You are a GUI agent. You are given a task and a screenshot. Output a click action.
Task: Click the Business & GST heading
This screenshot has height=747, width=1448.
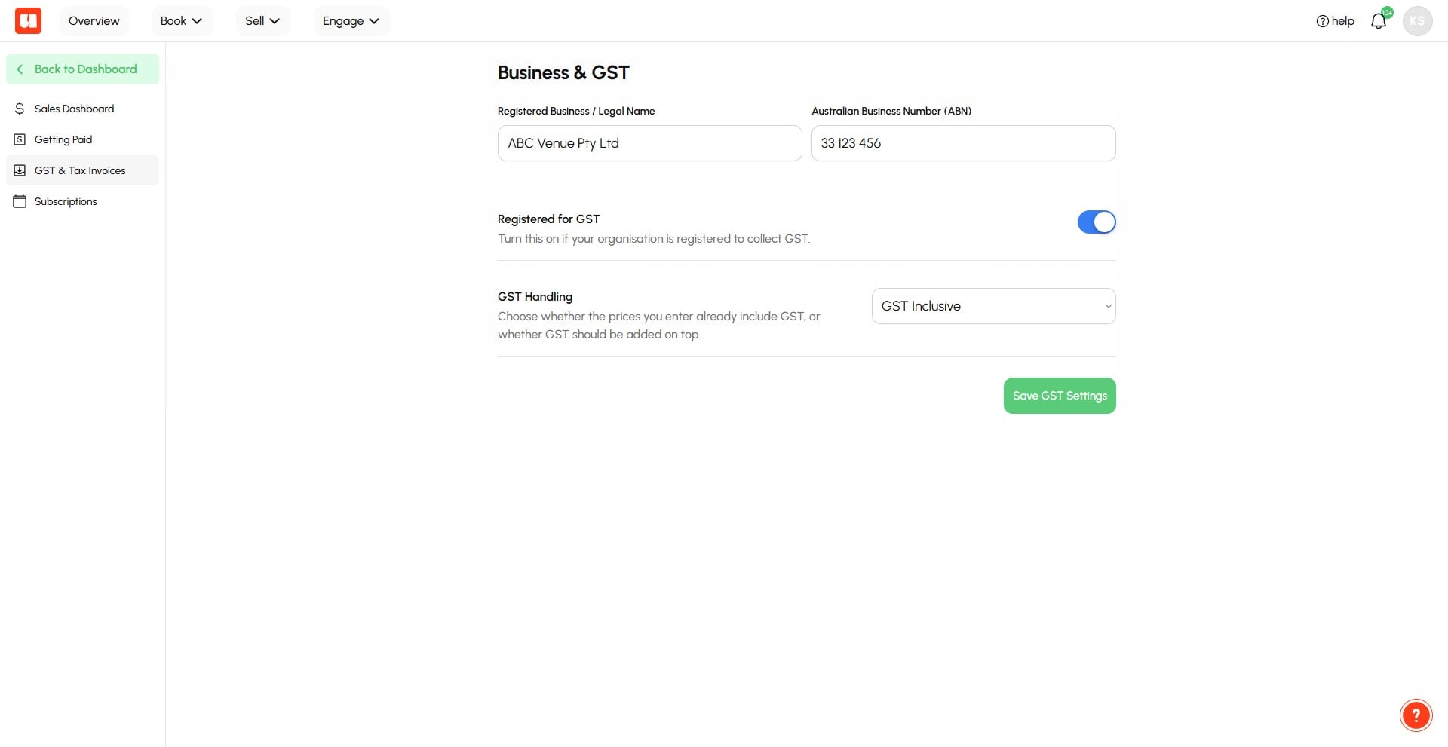point(563,73)
